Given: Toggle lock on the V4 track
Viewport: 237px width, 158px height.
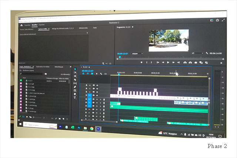Looking at the screenshot, I should coord(86,85).
